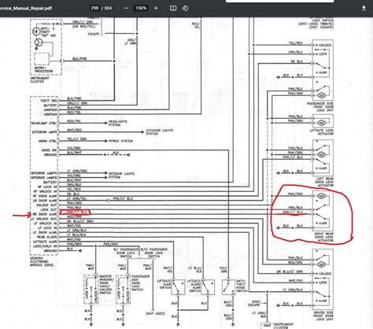Click the LEFT REAR DOOR LOCK ACTUATOR label
The image size is (373, 329).
[324, 182]
